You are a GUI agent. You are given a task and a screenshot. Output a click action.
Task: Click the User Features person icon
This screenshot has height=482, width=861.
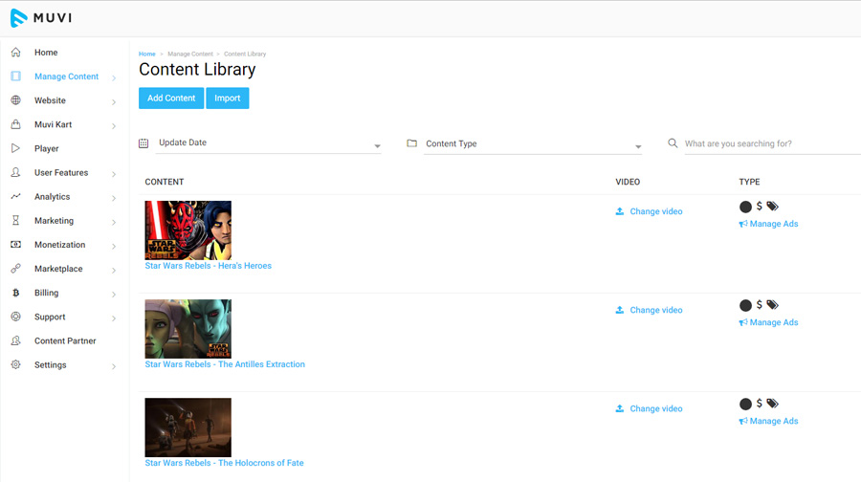16,172
